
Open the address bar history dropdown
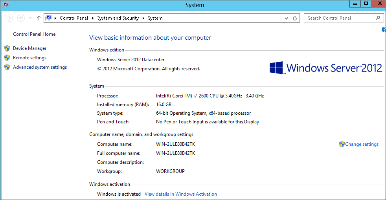point(286,18)
